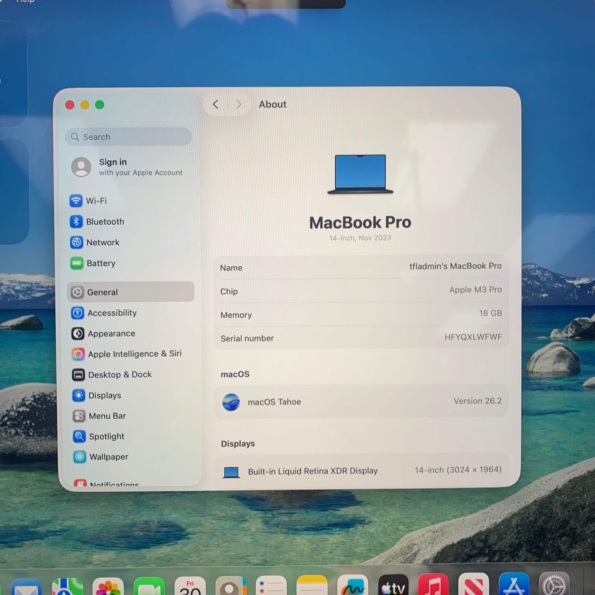Open Desktop & Dock settings

[x=112, y=374]
